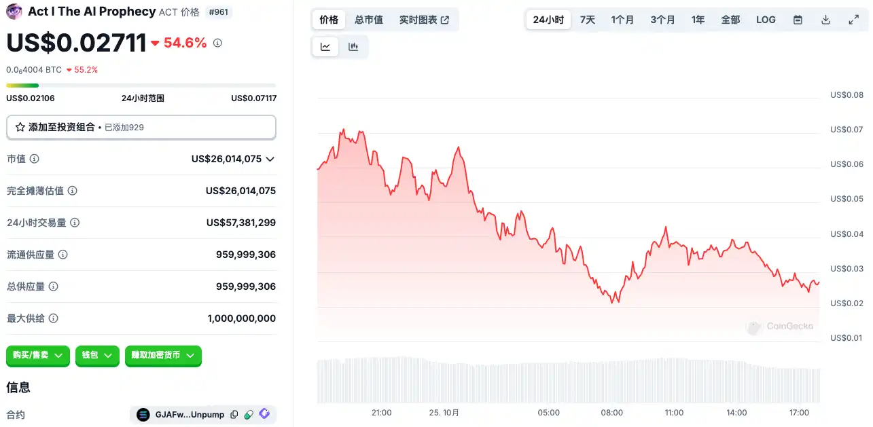Click the info icon beside 完全摊薄估值
Viewport: 873px width, 427px height.
coord(73,191)
